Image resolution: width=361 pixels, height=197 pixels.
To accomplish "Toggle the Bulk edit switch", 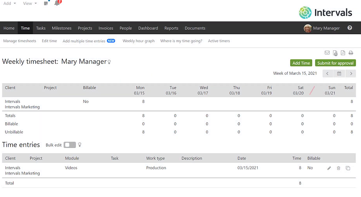I will point(70,145).
